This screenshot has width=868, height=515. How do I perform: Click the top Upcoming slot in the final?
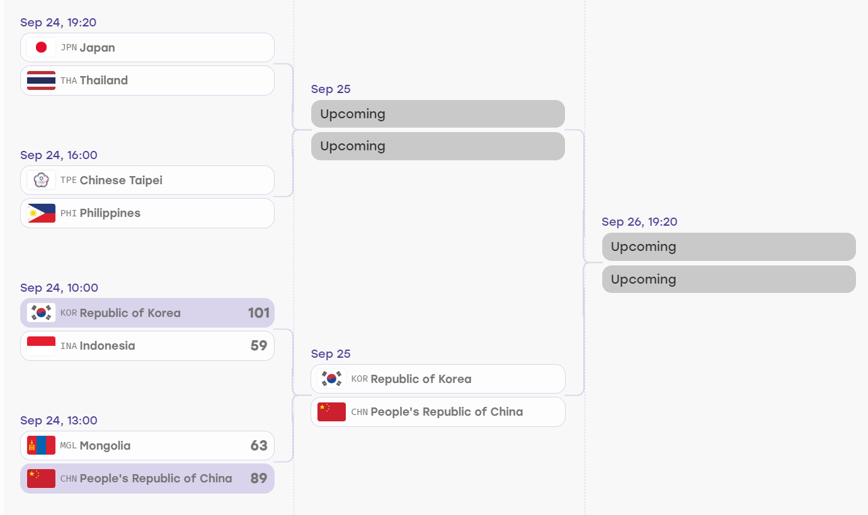[x=729, y=246]
